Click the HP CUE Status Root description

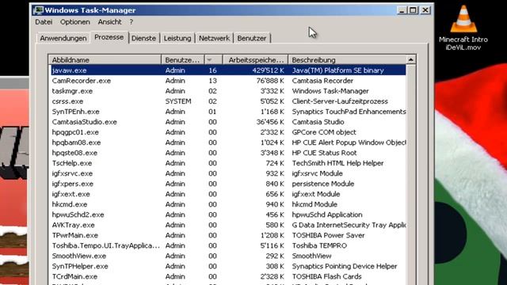[324, 153]
